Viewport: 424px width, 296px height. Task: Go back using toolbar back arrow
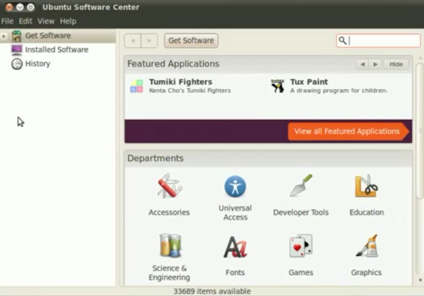(x=133, y=41)
